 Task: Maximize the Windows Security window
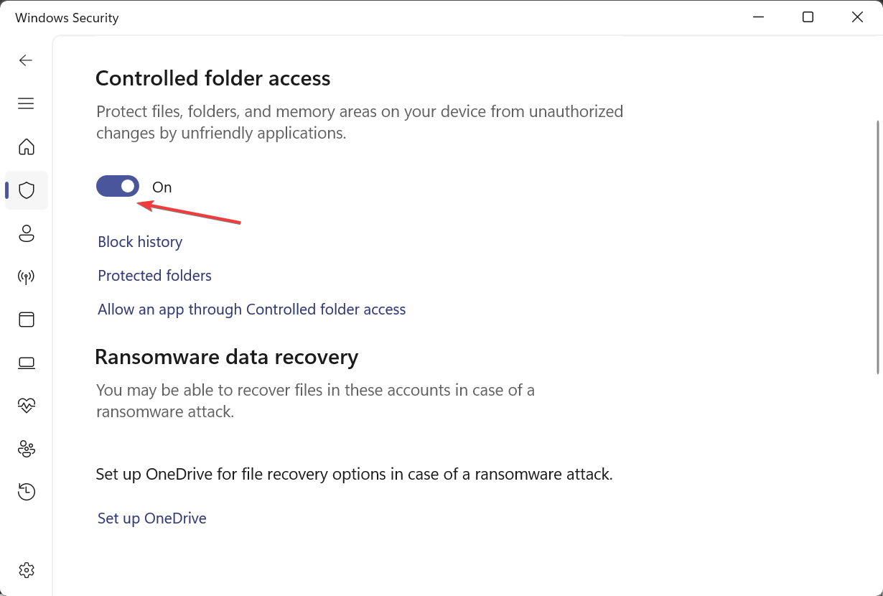pos(808,17)
